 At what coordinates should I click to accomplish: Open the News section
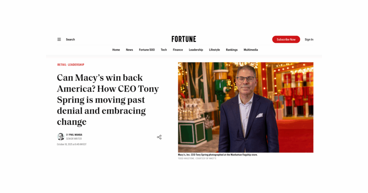(x=129, y=50)
